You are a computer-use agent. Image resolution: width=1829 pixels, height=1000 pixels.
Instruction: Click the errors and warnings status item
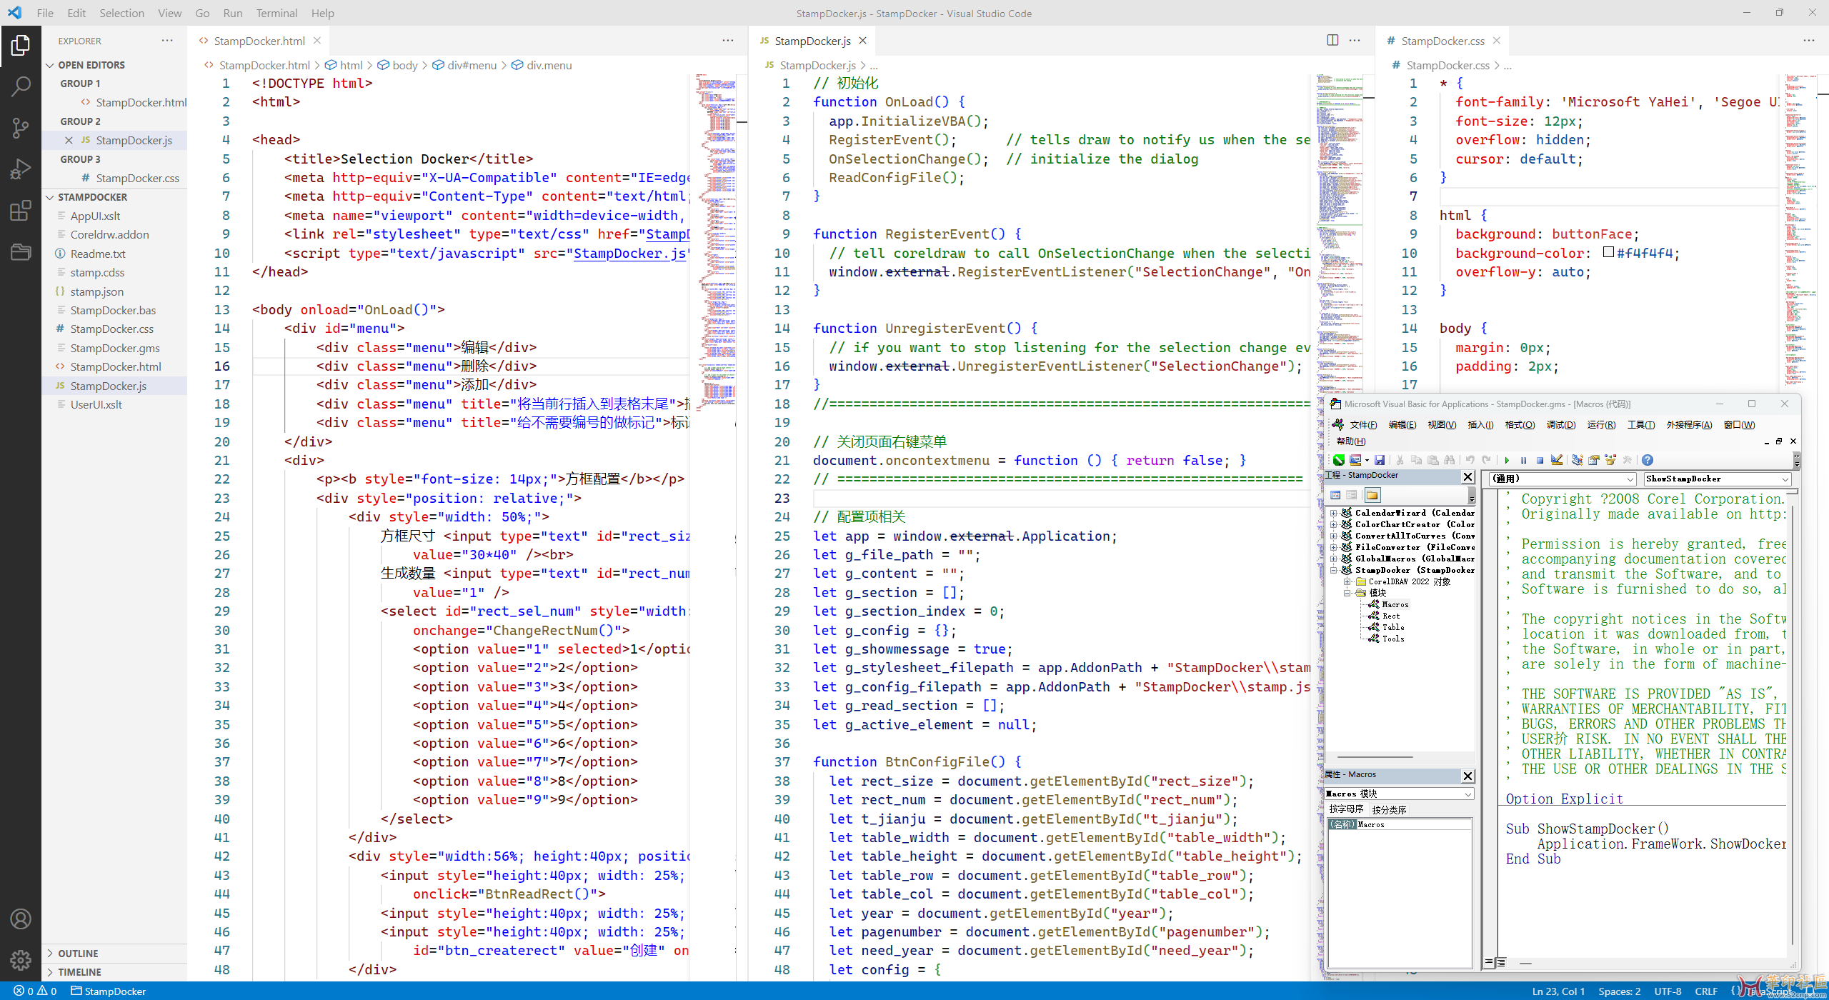[x=35, y=991]
